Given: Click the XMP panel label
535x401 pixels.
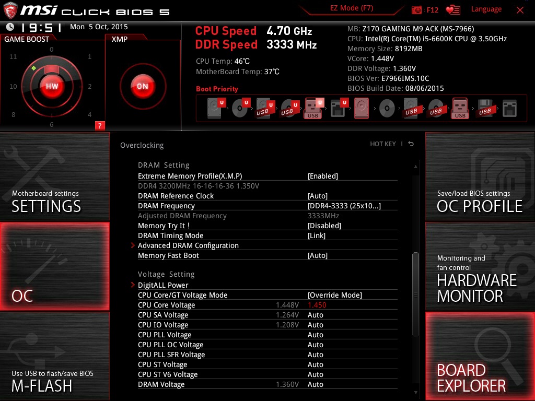Looking at the screenshot, I should pos(120,39).
